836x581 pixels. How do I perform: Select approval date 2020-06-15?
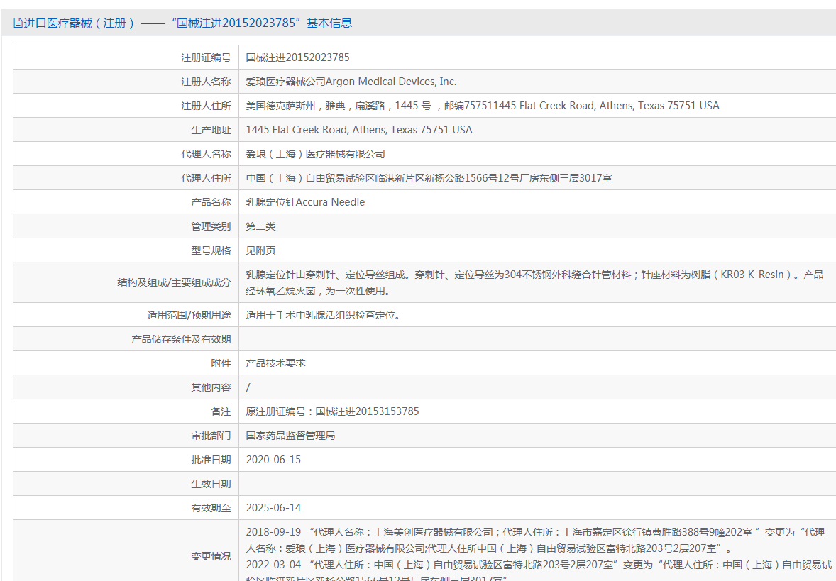point(273,460)
